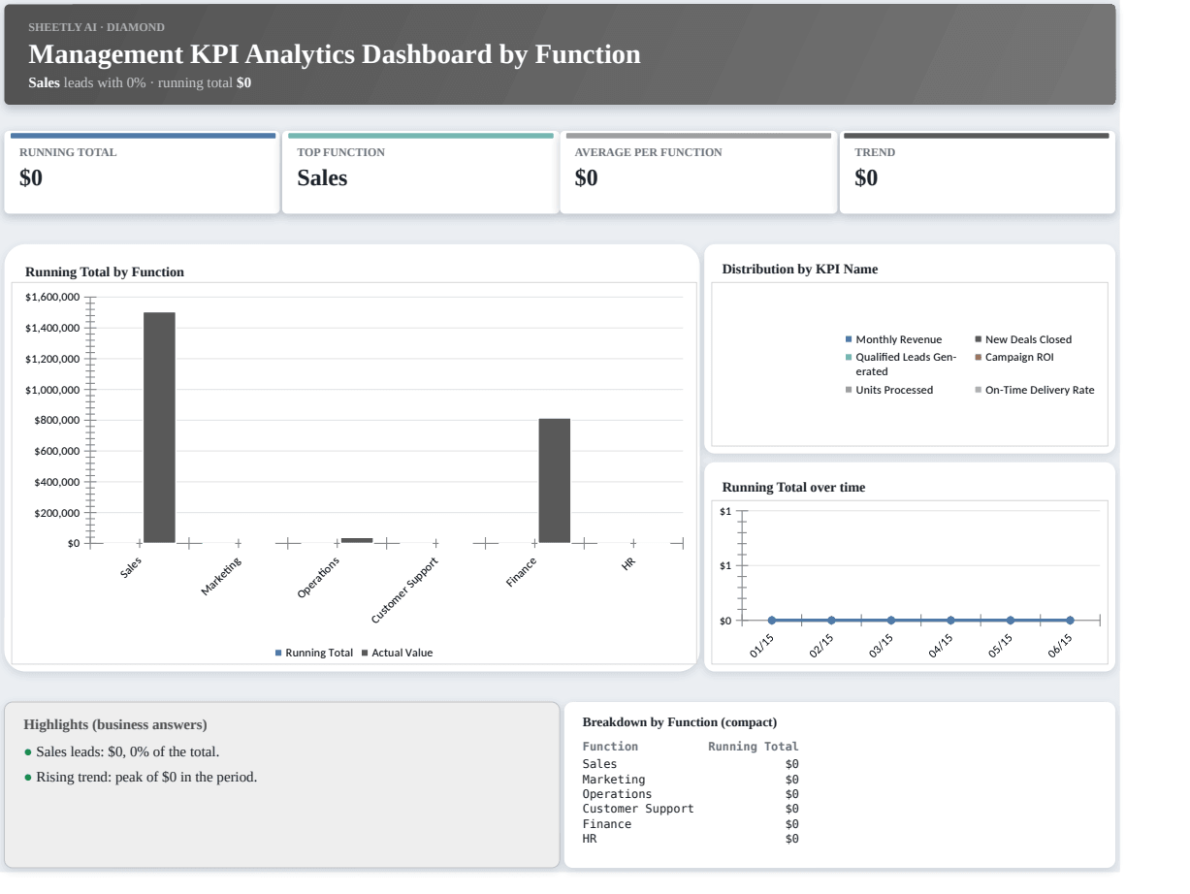
Task: Click the Customer Support x-axis label
Action: [405, 591]
